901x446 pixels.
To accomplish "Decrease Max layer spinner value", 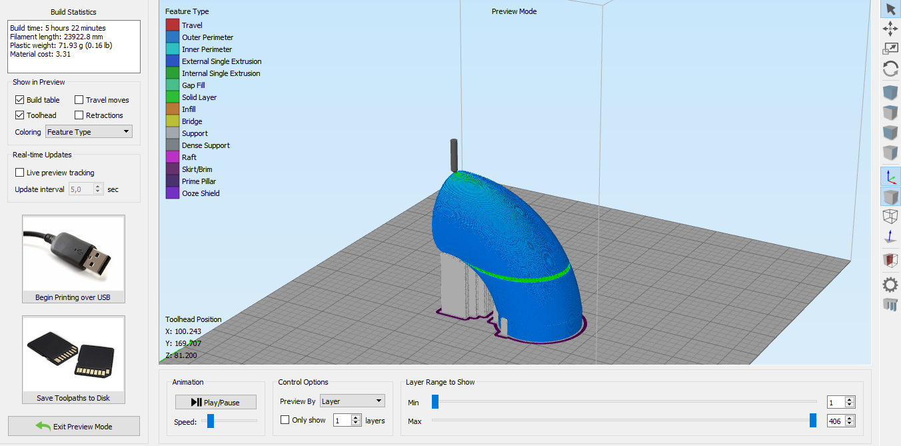I will [850, 424].
